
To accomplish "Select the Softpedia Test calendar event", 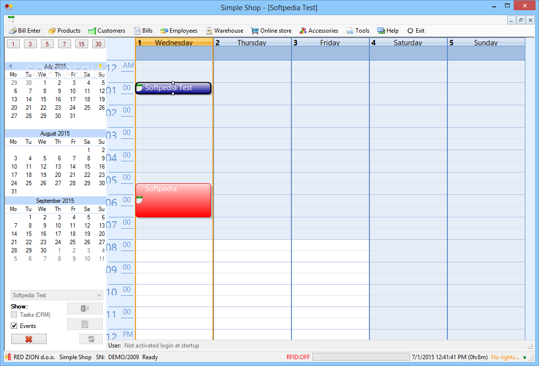I will 173,88.
